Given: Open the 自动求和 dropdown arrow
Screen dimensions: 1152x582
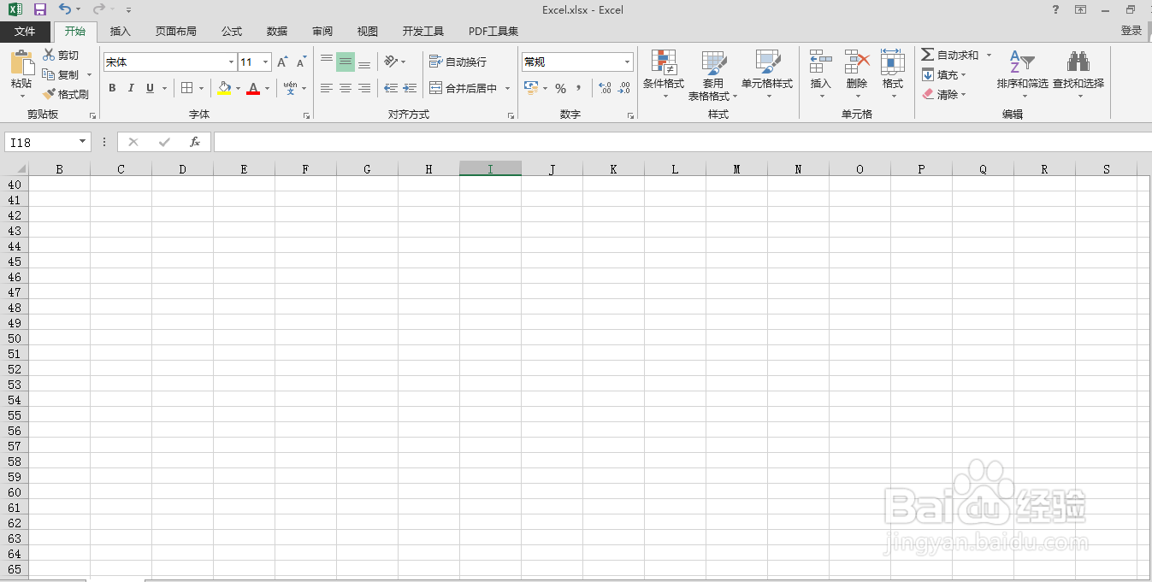Looking at the screenshot, I should (x=990, y=55).
